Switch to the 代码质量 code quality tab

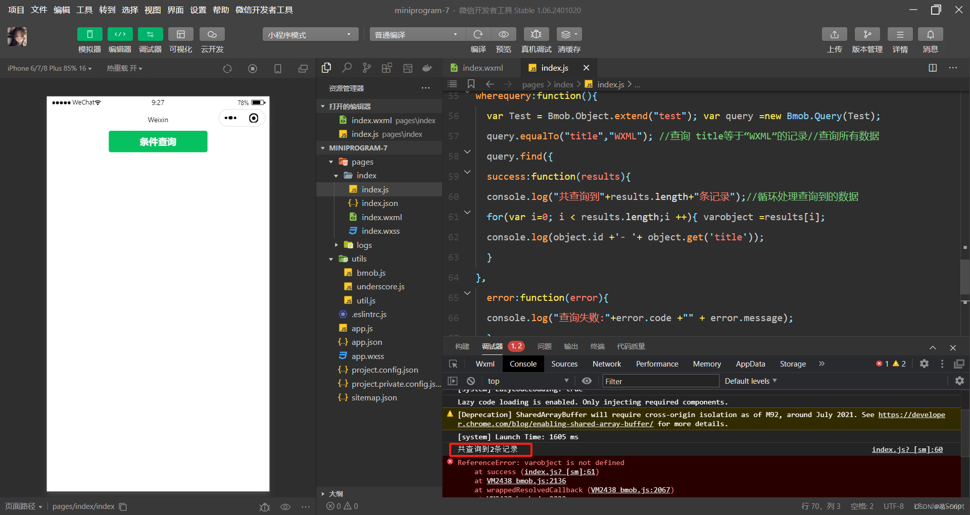pos(631,346)
